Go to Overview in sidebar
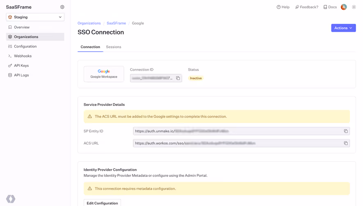 coord(35,27)
